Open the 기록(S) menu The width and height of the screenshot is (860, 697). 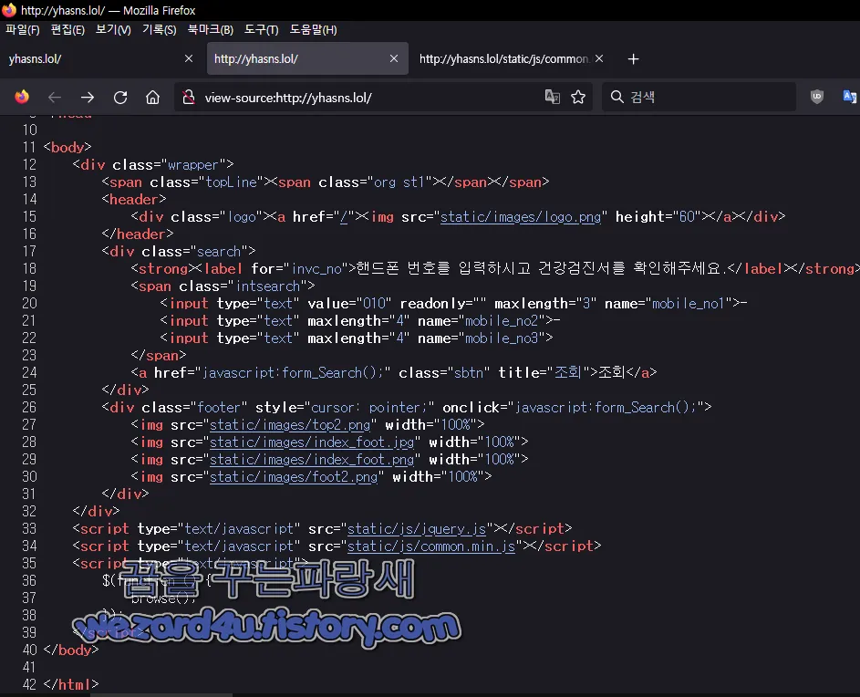click(x=159, y=29)
